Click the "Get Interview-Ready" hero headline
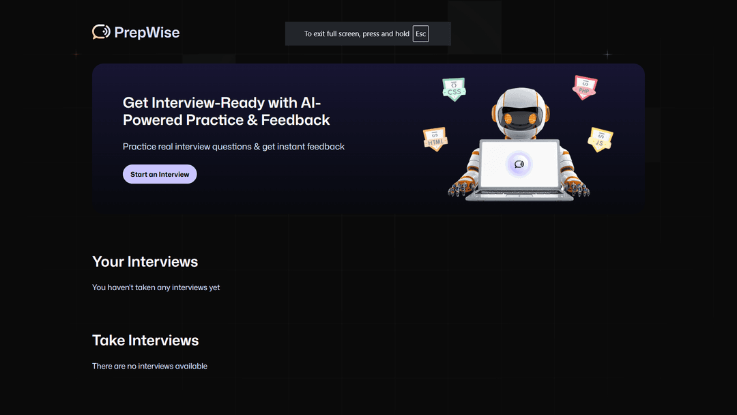 (x=226, y=111)
